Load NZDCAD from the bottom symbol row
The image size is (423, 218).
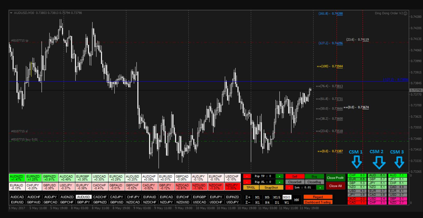pos(133,202)
